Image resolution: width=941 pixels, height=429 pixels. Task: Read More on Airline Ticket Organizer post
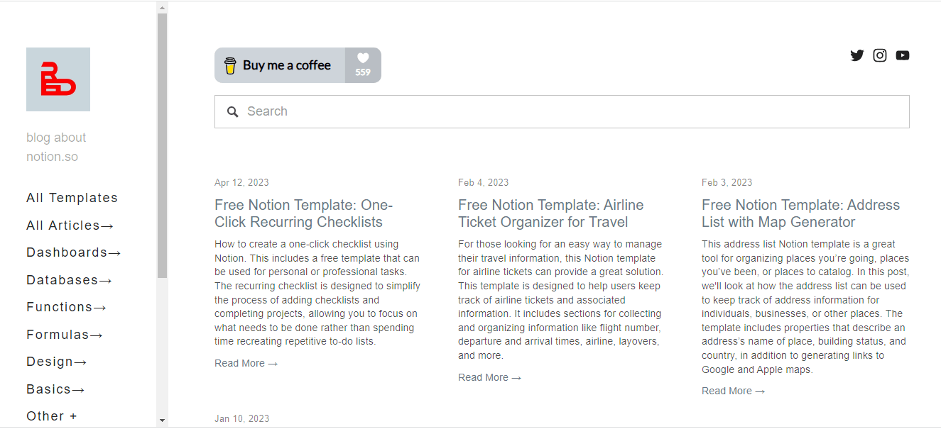[x=490, y=377]
